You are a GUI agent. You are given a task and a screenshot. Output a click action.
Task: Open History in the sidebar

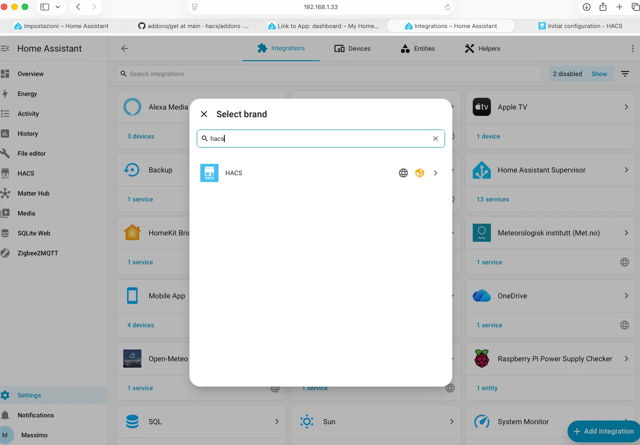pyautogui.click(x=53, y=134)
